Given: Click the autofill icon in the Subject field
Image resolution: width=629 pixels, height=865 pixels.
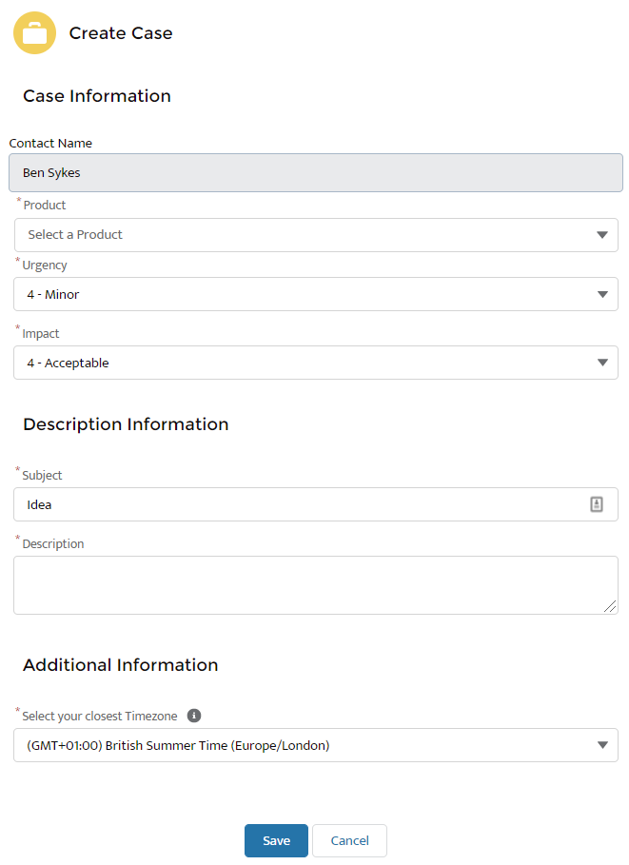Looking at the screenshot, I should [x=597, y=504].
